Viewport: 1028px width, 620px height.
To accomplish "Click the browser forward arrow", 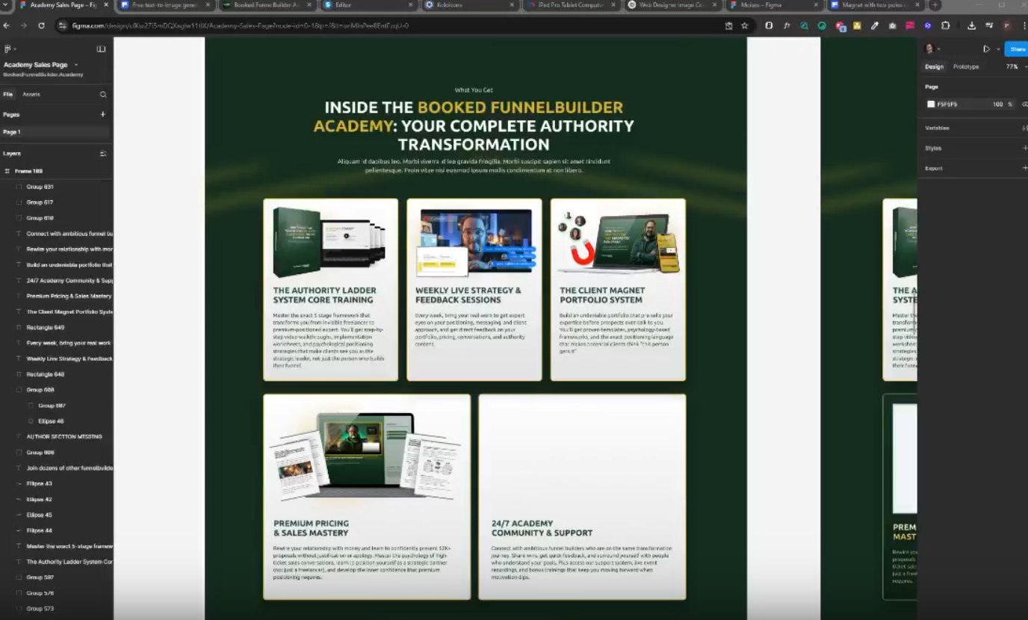I will 24,25.
